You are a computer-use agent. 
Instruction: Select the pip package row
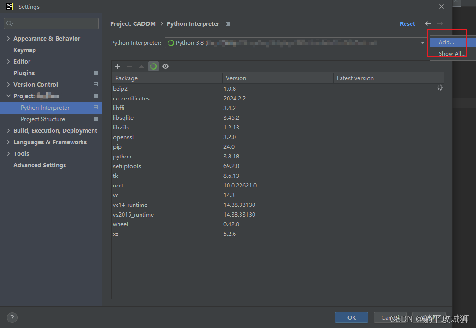277,147
